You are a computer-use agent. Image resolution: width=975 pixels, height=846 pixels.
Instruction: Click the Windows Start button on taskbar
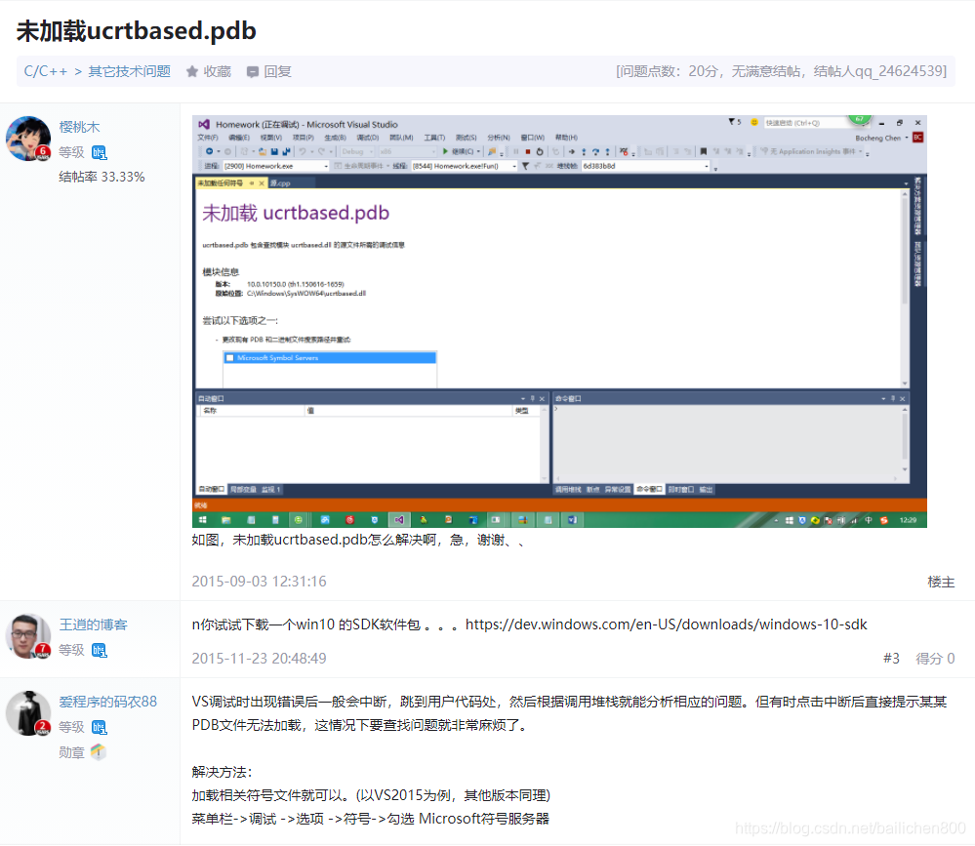(202, 520)
